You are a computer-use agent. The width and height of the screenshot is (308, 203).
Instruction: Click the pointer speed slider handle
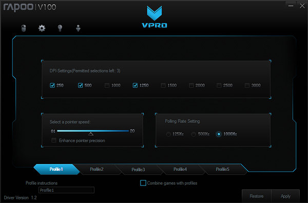click(x=91, y=133)
